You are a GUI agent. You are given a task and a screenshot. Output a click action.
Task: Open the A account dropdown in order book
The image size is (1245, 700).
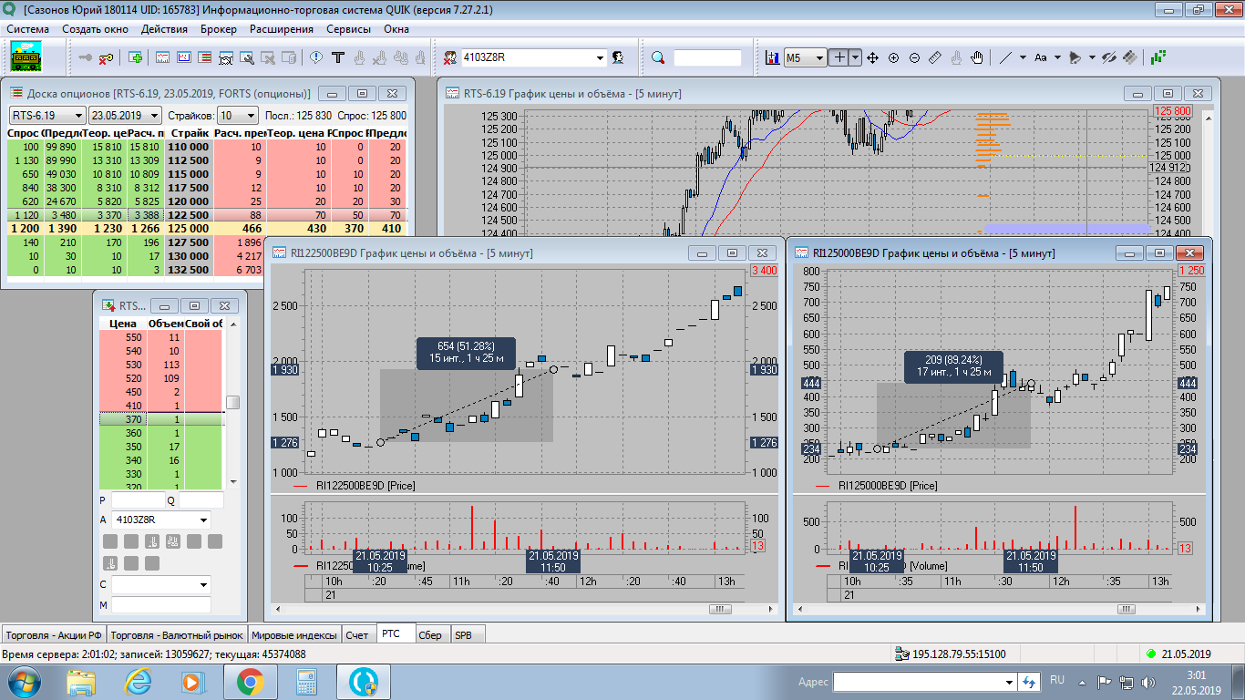click(161, 520)
